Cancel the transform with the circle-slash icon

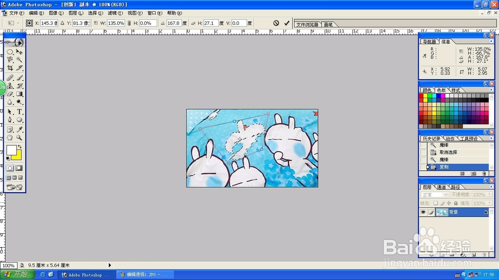click(276, 23)
